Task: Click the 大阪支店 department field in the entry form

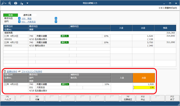Action: (52, 88)
